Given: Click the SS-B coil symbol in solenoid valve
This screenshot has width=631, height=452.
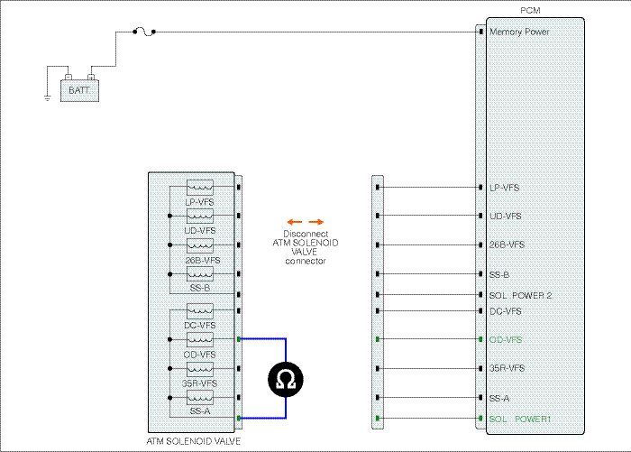Looking at the screenshot, I should click(200, 274).
